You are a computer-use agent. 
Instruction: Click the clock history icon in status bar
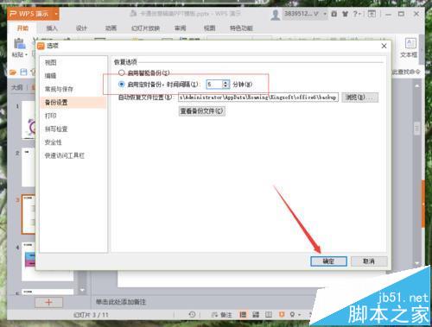click(192, 315)
